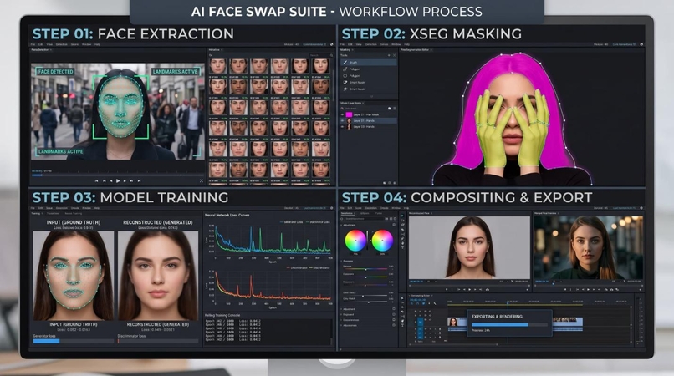The height and width of the screenshot is (376, 674).
Task: Click the folder icon in the mask layers panel
Action: click(x=390, y=109)
